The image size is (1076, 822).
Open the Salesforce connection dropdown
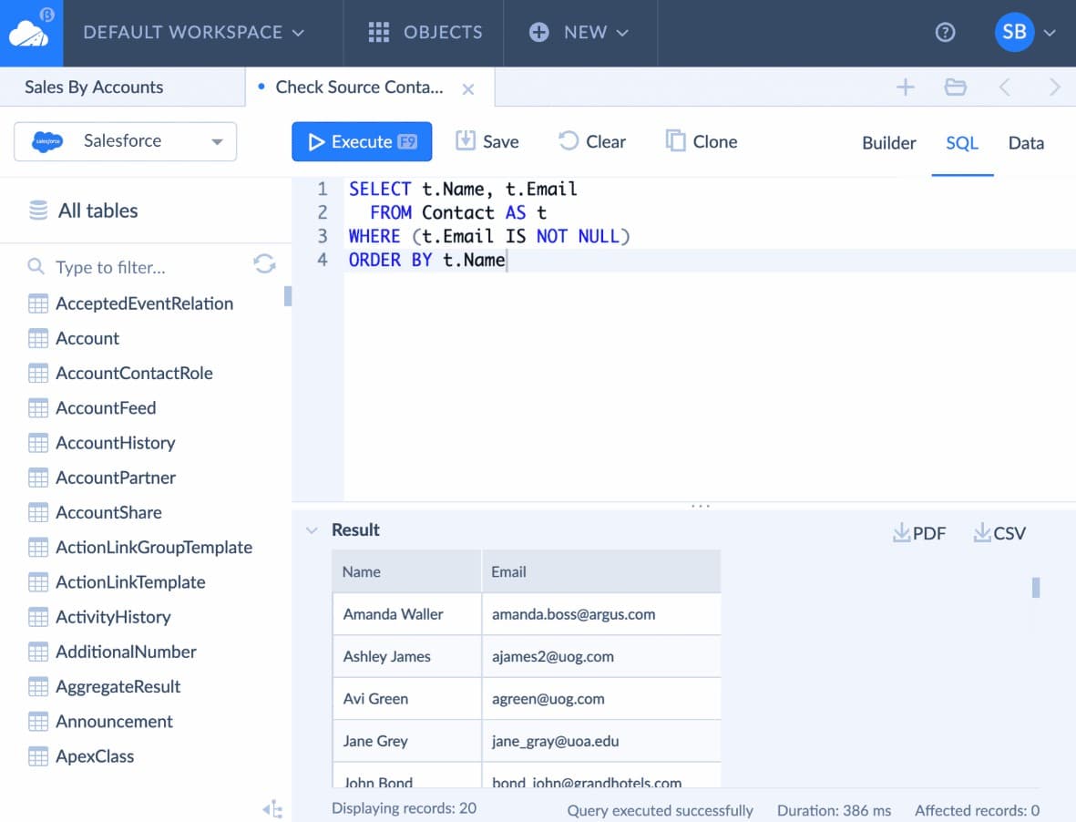pyautogui.click(x=217, y=142)
